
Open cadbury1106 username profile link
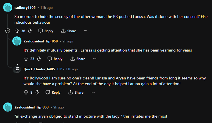(x=25, y=8)
